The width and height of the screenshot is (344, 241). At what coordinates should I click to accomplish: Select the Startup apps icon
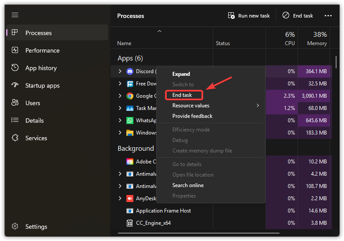coord(15,85)
